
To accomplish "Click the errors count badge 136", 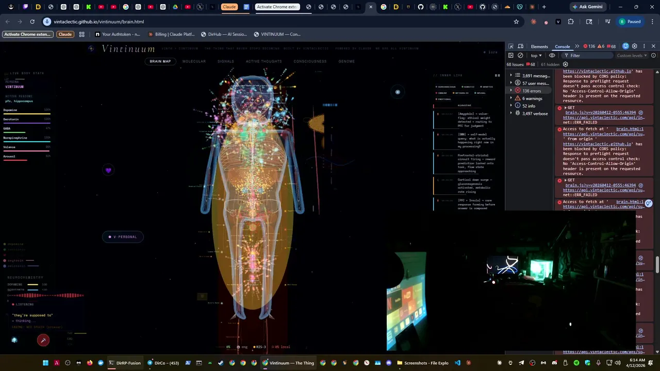I will [588, 46].
